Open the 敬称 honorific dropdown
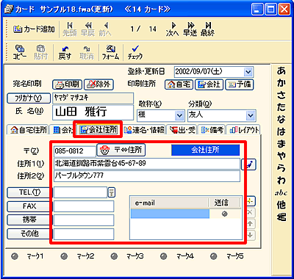This screenshot has width=294, height=279. (x=179, y=115)
